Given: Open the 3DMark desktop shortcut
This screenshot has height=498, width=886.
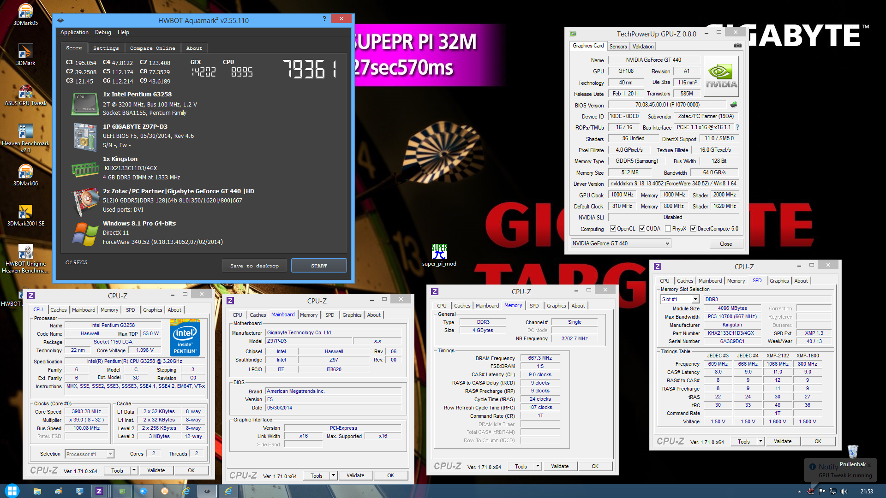Looking at the screenshot, I should coord(25,54).
